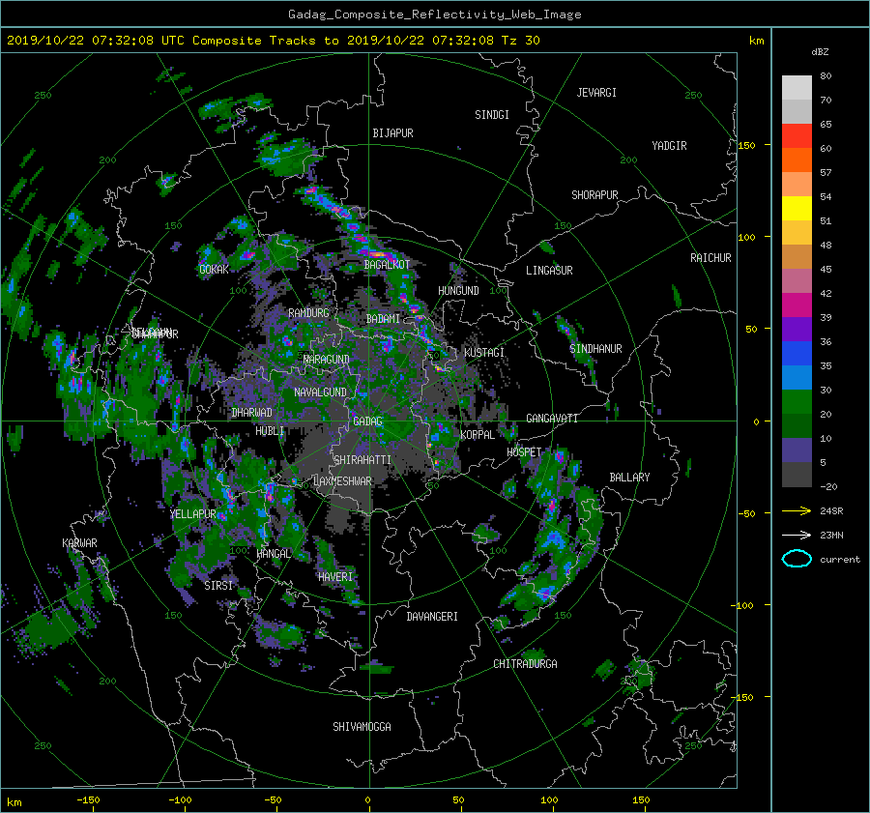Click the cyan current ellipse legend symbol

click(x=797, y=559)
